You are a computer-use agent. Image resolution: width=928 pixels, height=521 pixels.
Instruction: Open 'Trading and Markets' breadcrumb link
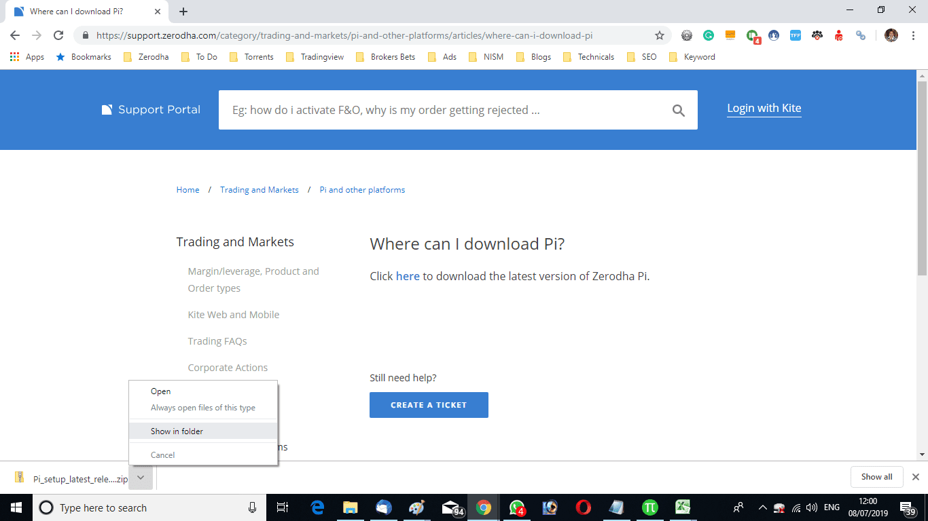(260, 190)
